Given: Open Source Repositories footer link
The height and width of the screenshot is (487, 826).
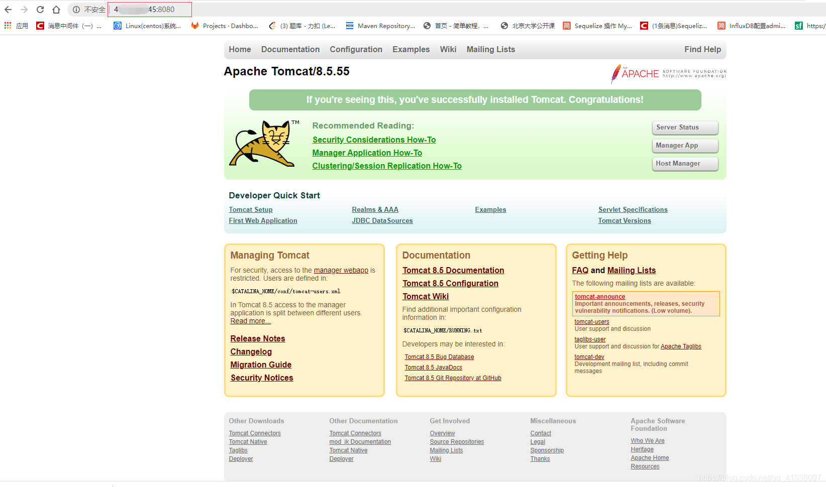Looking at the screenshot, I should click(x=457, y=442).
